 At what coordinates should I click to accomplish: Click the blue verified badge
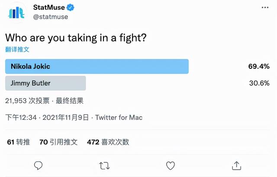pyautogui.click(x=71, y=7)
